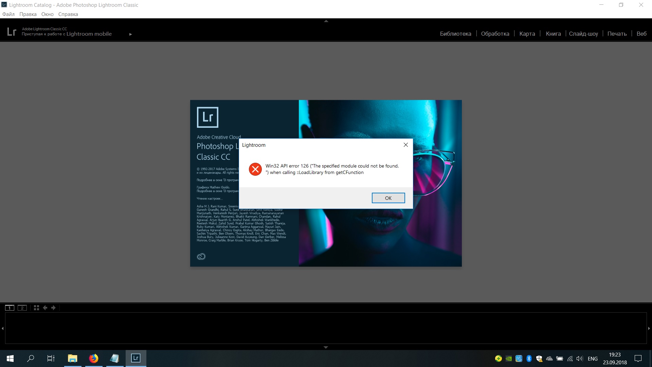
Task: Select second window display button 2
Action: (x=22, y=308)
